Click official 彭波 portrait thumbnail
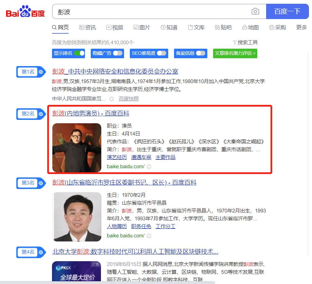 click(77, 217)
